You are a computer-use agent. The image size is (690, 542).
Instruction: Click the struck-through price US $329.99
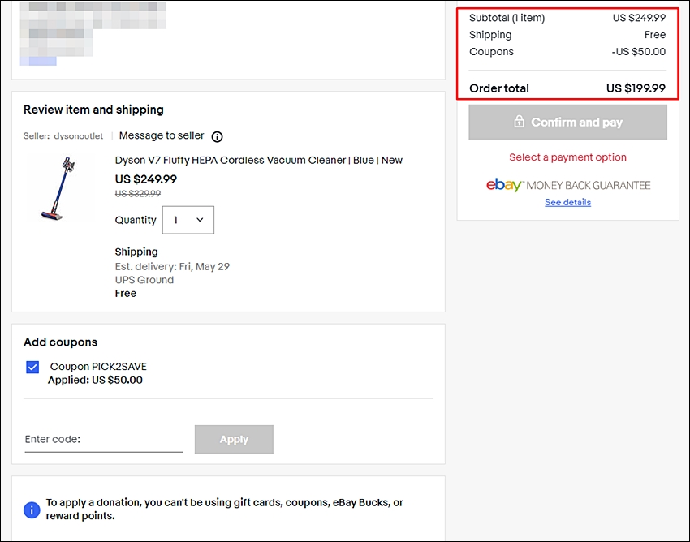[x=138, y=194]
